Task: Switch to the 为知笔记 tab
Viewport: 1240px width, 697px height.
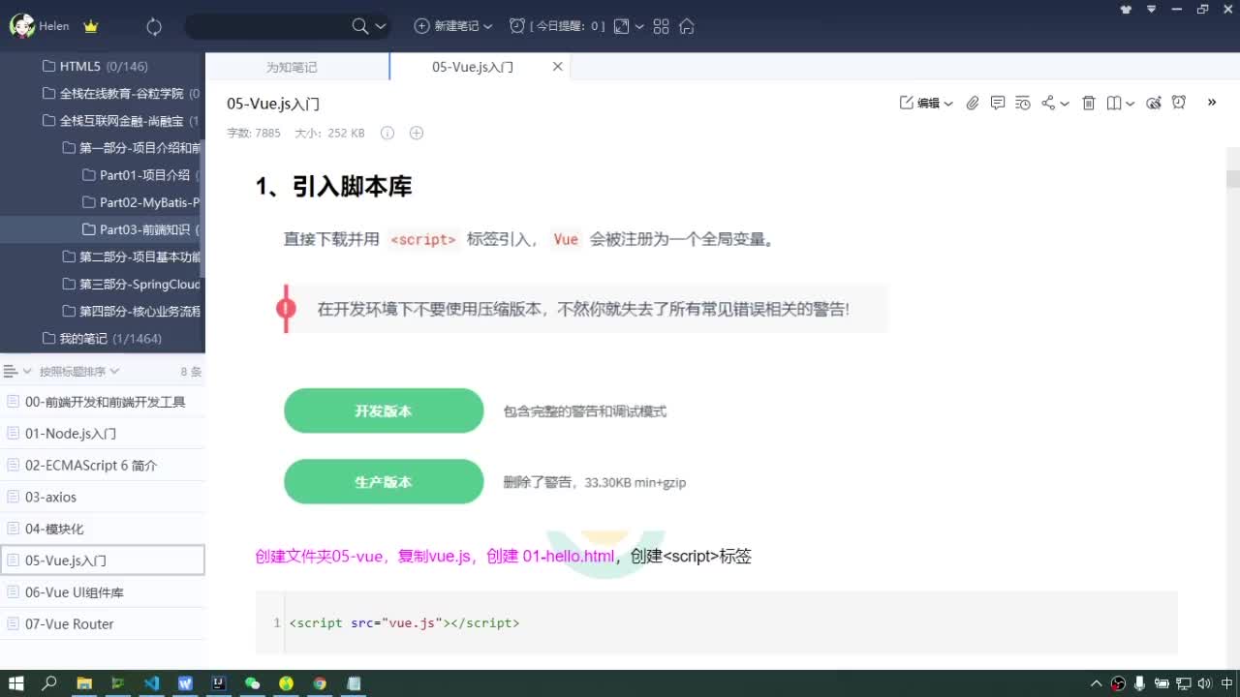Action: point(292,67)
